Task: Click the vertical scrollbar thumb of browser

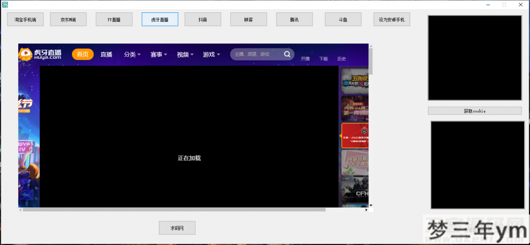Action: (x=371, y=62)
